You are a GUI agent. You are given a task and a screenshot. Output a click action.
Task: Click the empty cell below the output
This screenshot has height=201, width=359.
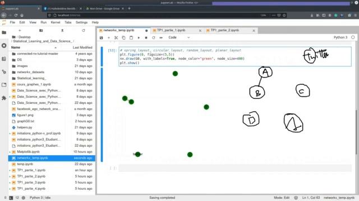[235, 168]
